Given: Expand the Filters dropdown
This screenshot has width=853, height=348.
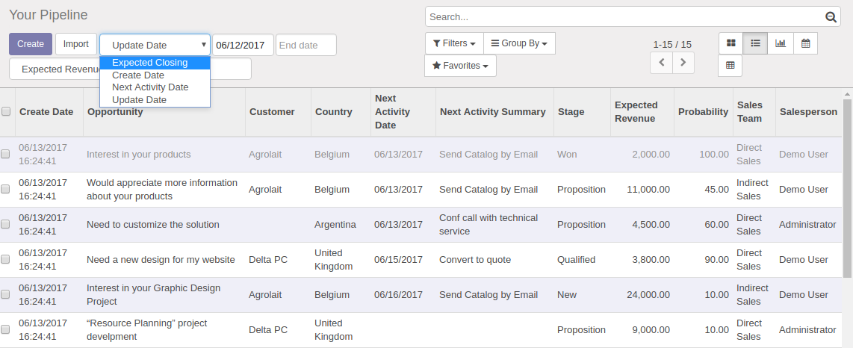Looking at the screenshot, I should pos(454,43).
